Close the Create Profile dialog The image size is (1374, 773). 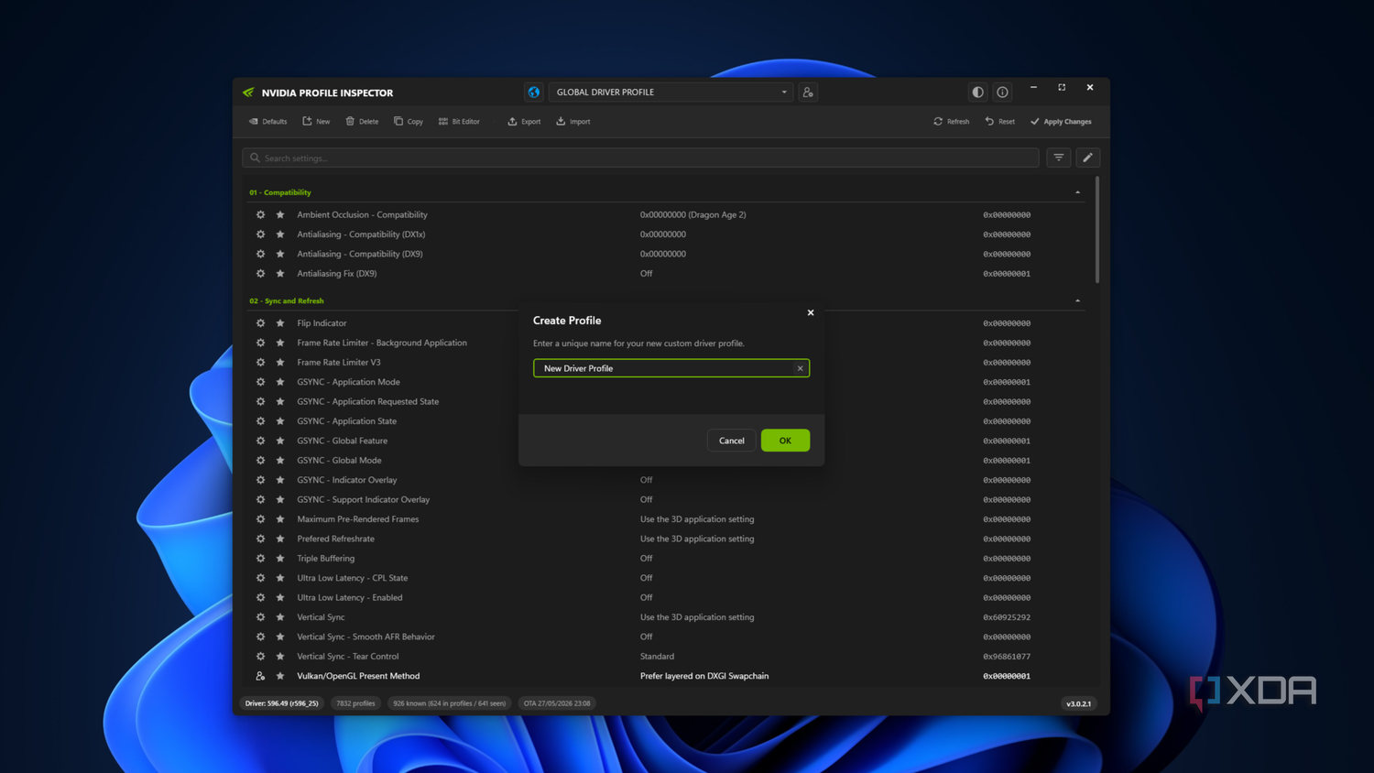pos(811,313)
